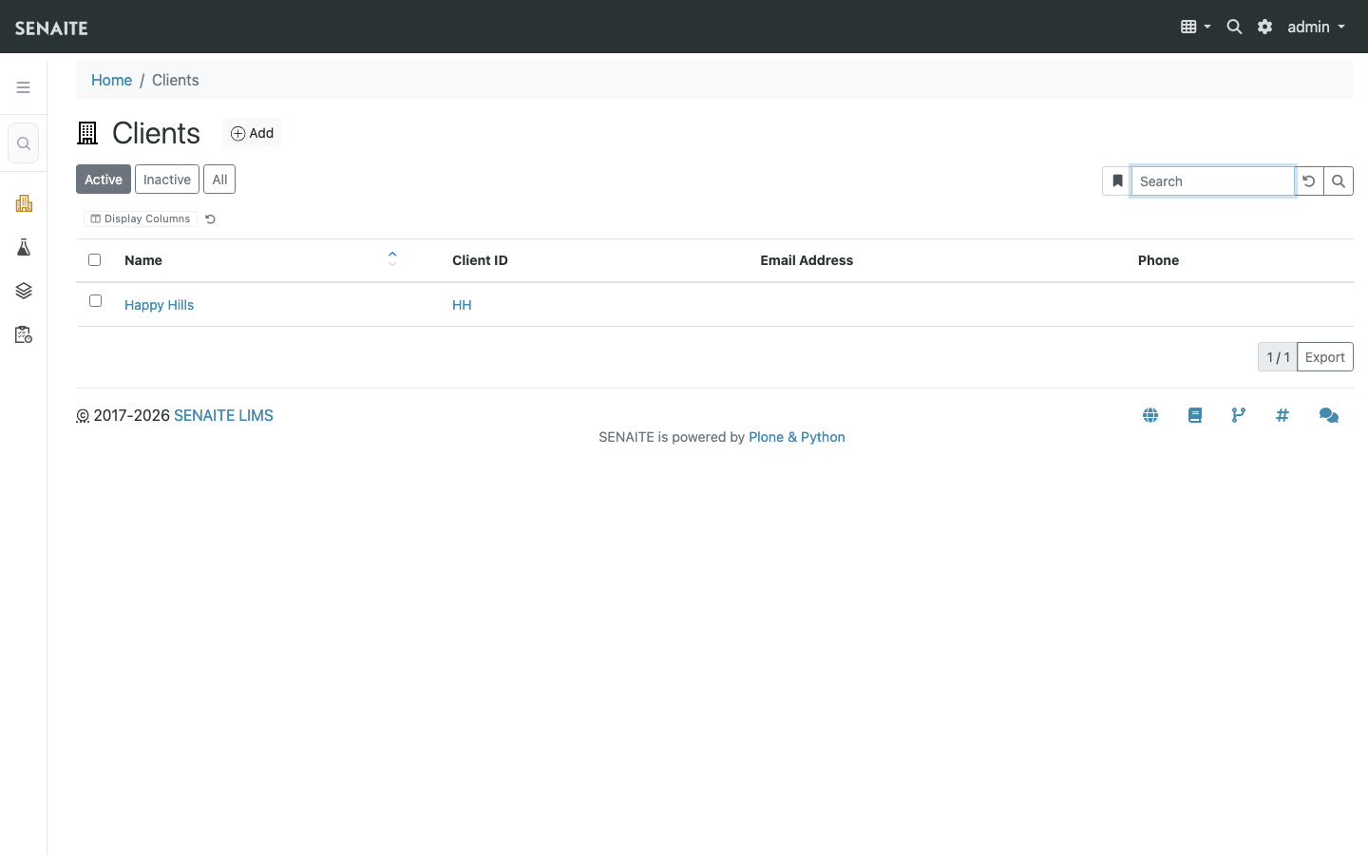Viewport: 1368px width, 855px height.
Task: Click the Add client button
Action: pos(252,133)
